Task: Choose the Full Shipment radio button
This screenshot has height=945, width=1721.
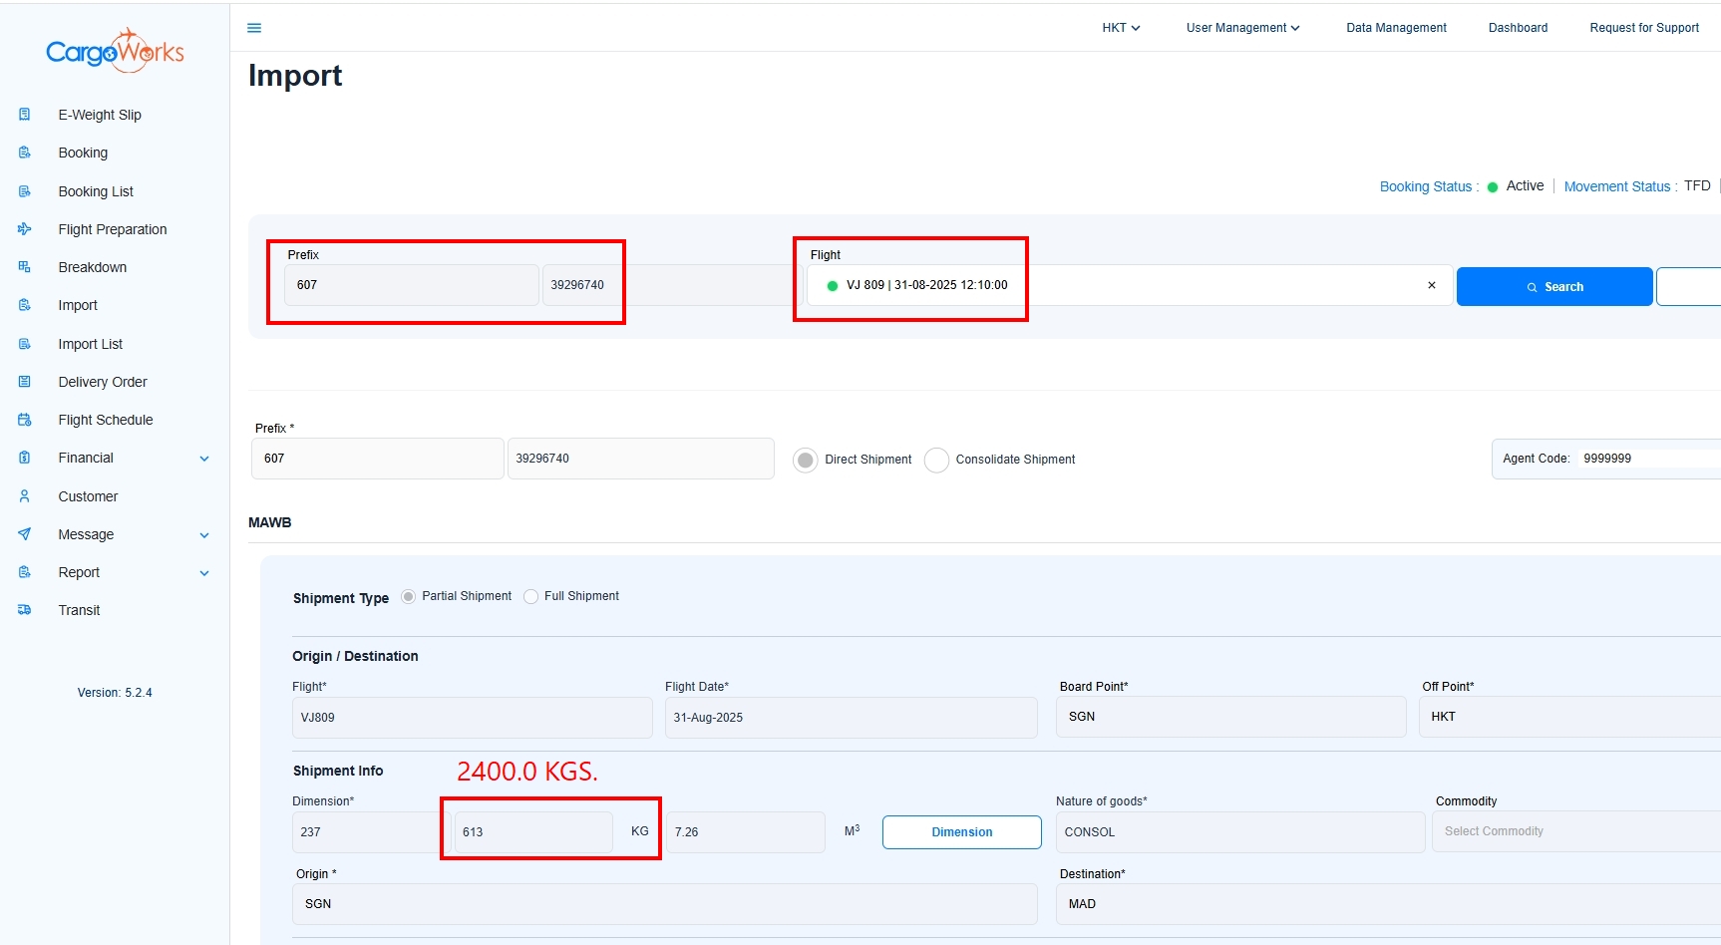Action: (x=531, y=596)
